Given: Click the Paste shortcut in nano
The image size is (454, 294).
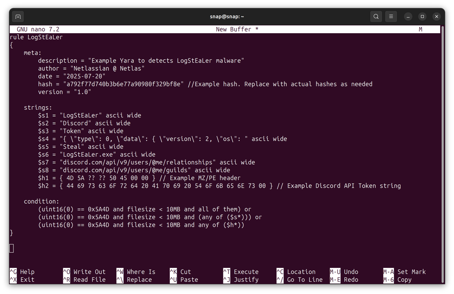Looking at the screenshot, I should point(189,279).
